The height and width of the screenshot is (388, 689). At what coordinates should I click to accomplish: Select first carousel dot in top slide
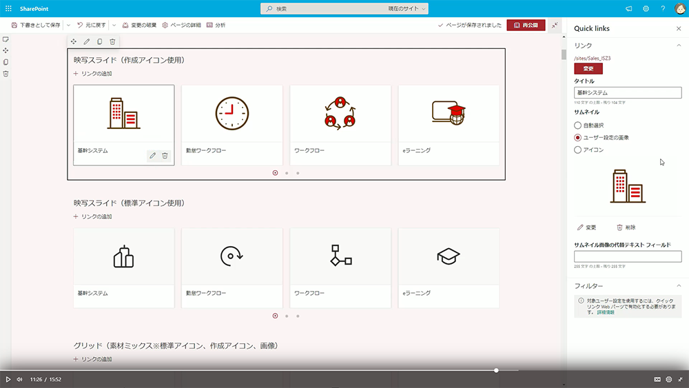[x=275, y=173]
